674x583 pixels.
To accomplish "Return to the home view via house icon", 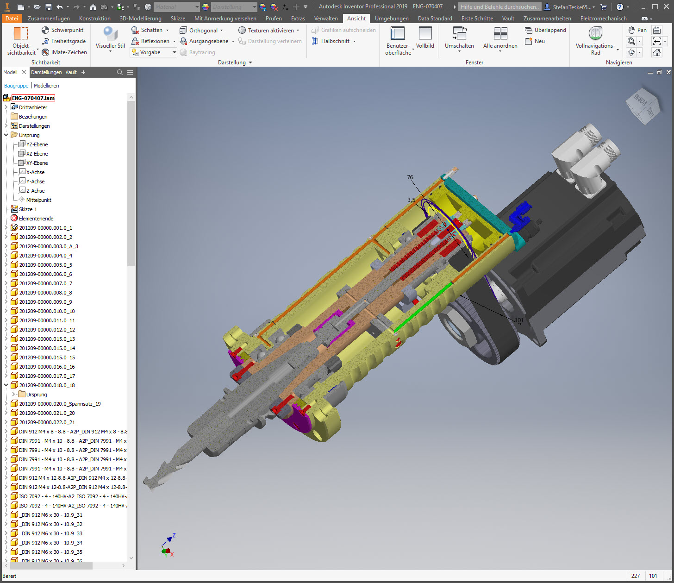I will [x=93, y=7].
